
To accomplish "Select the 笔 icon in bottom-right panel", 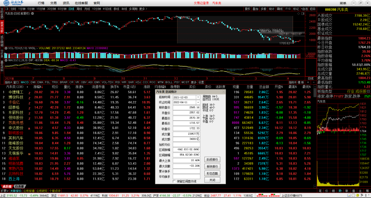I will pyautogui.click(x=320, y=190).
